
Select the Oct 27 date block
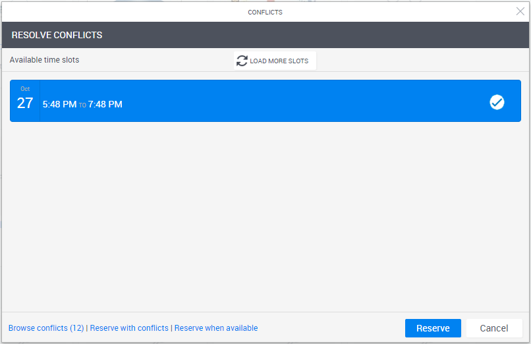(x=25, y=101)
